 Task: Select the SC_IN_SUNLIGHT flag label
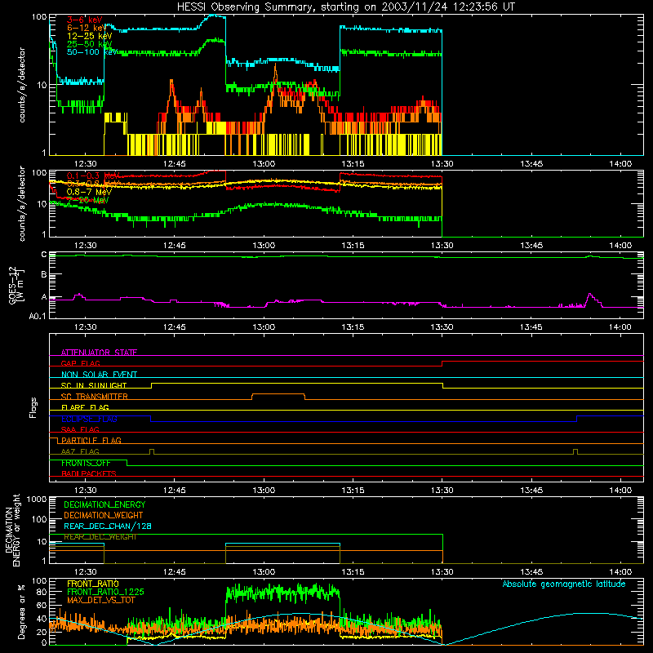tap(94, 385)
